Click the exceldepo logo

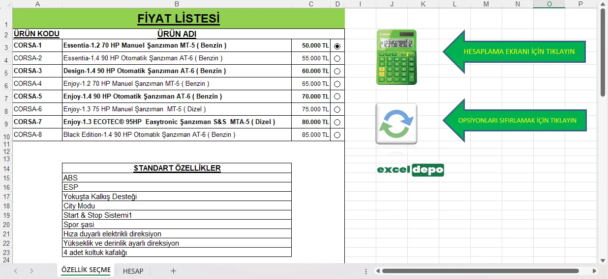point(410,170)
